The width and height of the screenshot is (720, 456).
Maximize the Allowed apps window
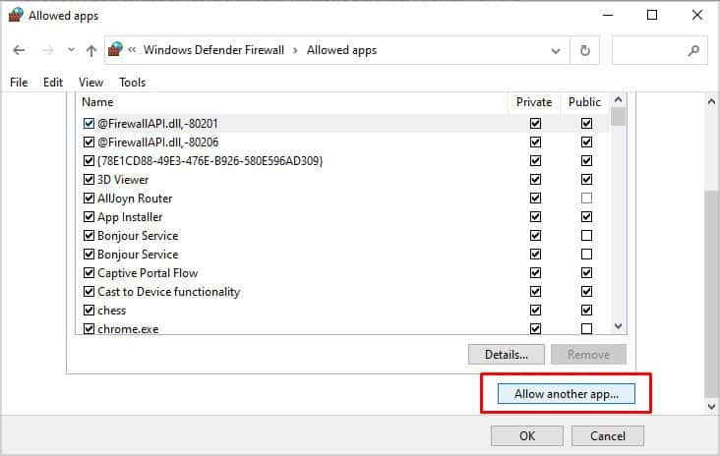[x=651, y=15]
